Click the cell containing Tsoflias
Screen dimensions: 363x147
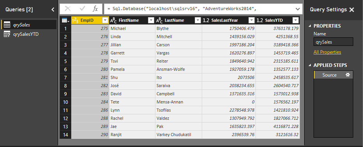click(178, 110)
